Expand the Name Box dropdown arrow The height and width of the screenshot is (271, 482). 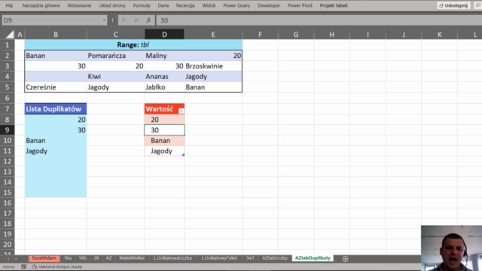coord(104,20)
